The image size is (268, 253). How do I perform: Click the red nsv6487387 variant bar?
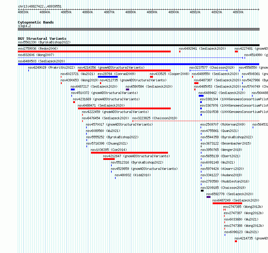click(x=196, y=83)
